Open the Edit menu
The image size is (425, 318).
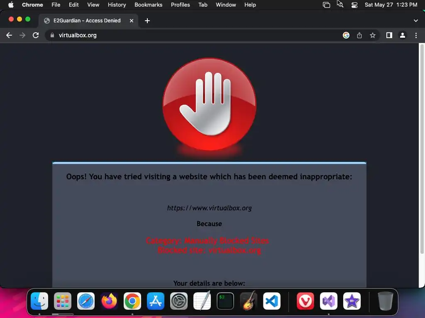pyautogui.click(x=74, y=5)
